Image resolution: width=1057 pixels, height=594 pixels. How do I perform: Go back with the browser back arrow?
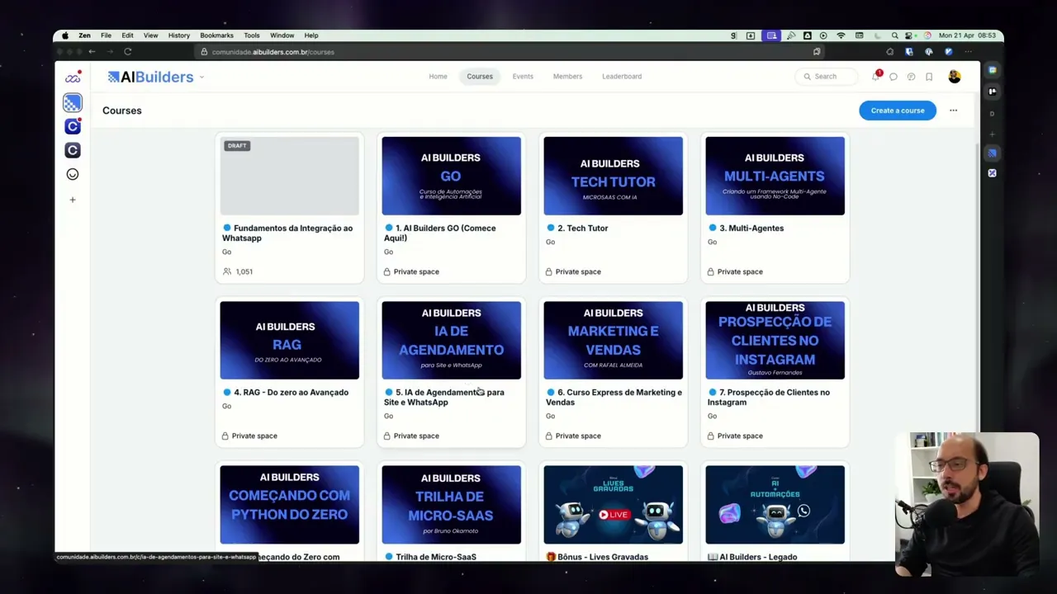click(x=92, y=51)
